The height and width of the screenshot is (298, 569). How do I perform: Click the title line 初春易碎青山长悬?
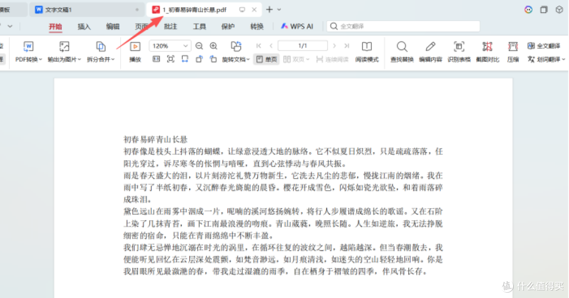pos(155,139)
